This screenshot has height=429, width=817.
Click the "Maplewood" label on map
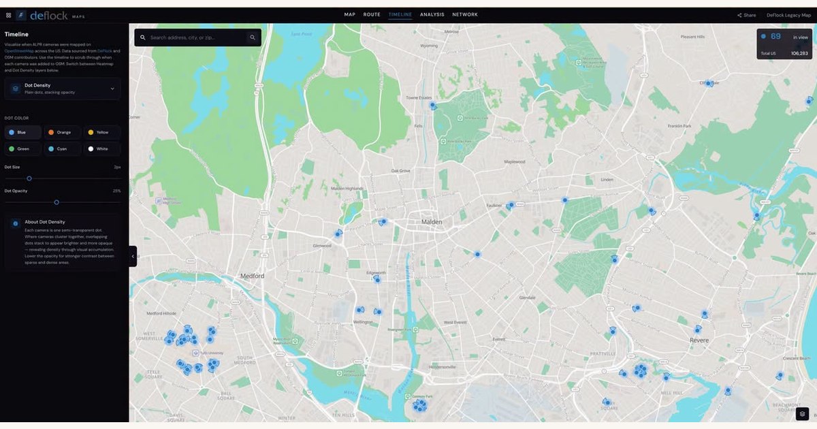coord(514,162)
